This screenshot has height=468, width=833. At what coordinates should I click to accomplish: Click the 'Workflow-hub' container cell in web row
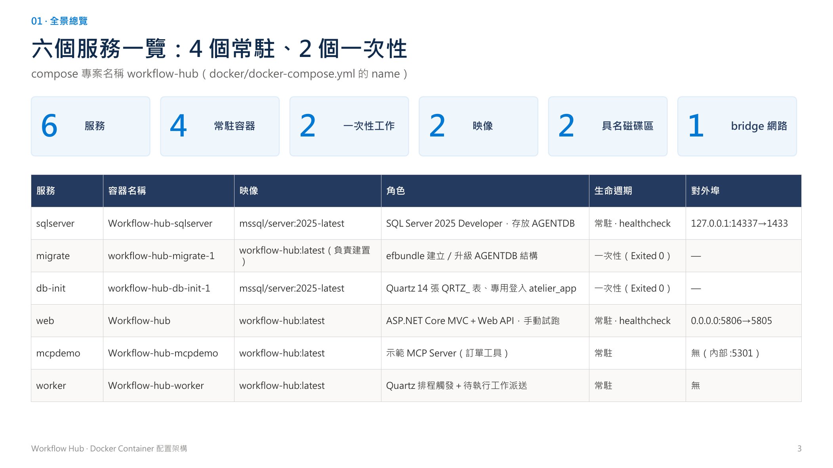[169, 321]
